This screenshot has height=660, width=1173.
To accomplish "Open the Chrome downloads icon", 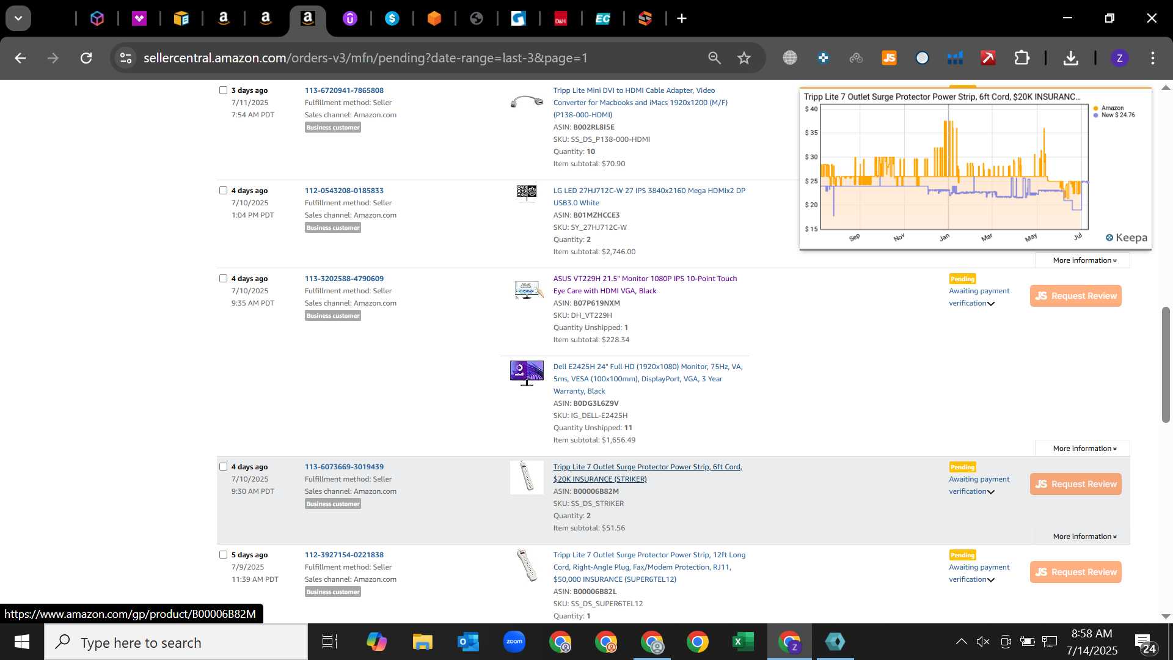I will (1070, 58).
